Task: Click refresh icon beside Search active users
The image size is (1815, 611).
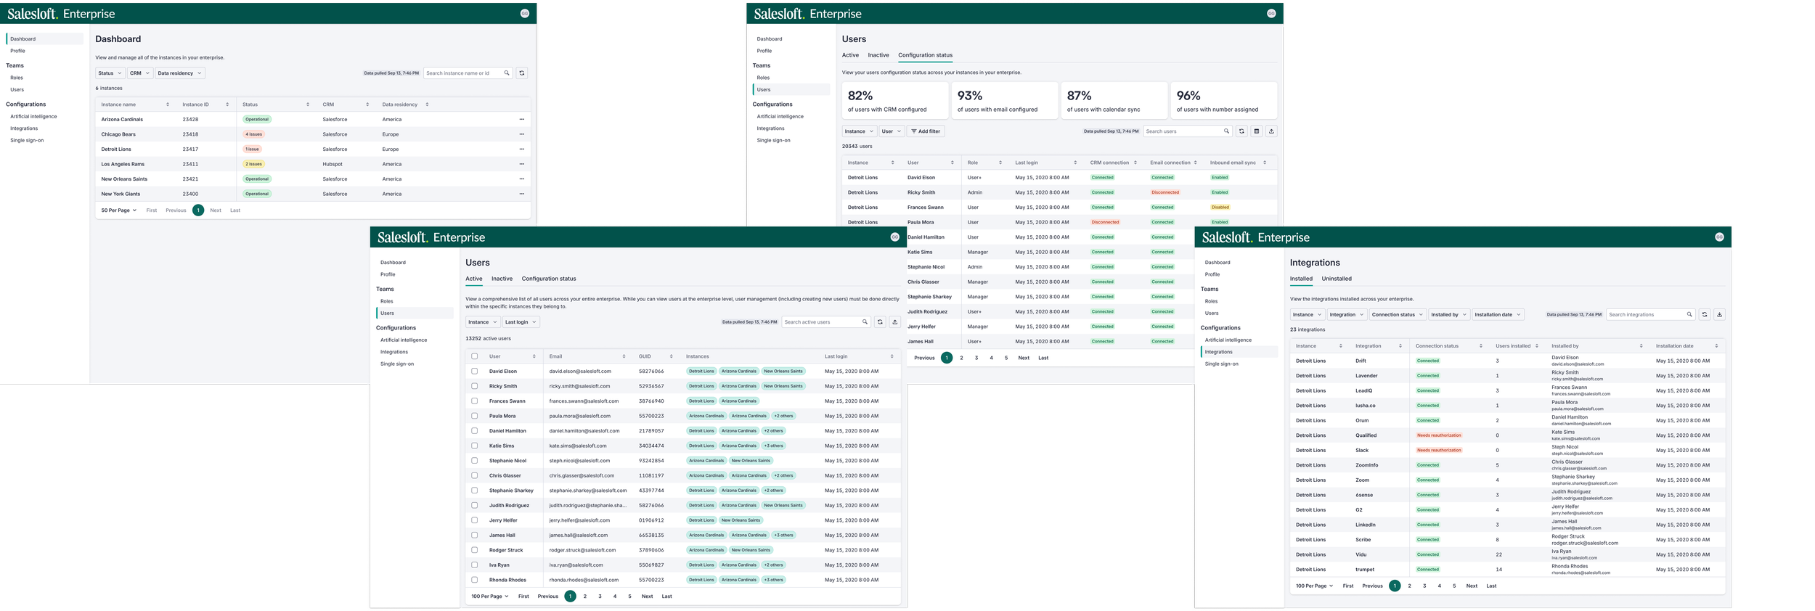Action: click(880, 322)
